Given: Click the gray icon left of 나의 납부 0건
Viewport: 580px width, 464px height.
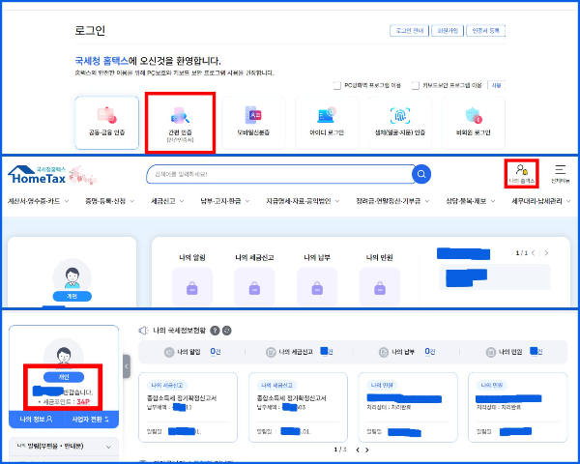Looking at the screenshot, I should tap(384, 352).
